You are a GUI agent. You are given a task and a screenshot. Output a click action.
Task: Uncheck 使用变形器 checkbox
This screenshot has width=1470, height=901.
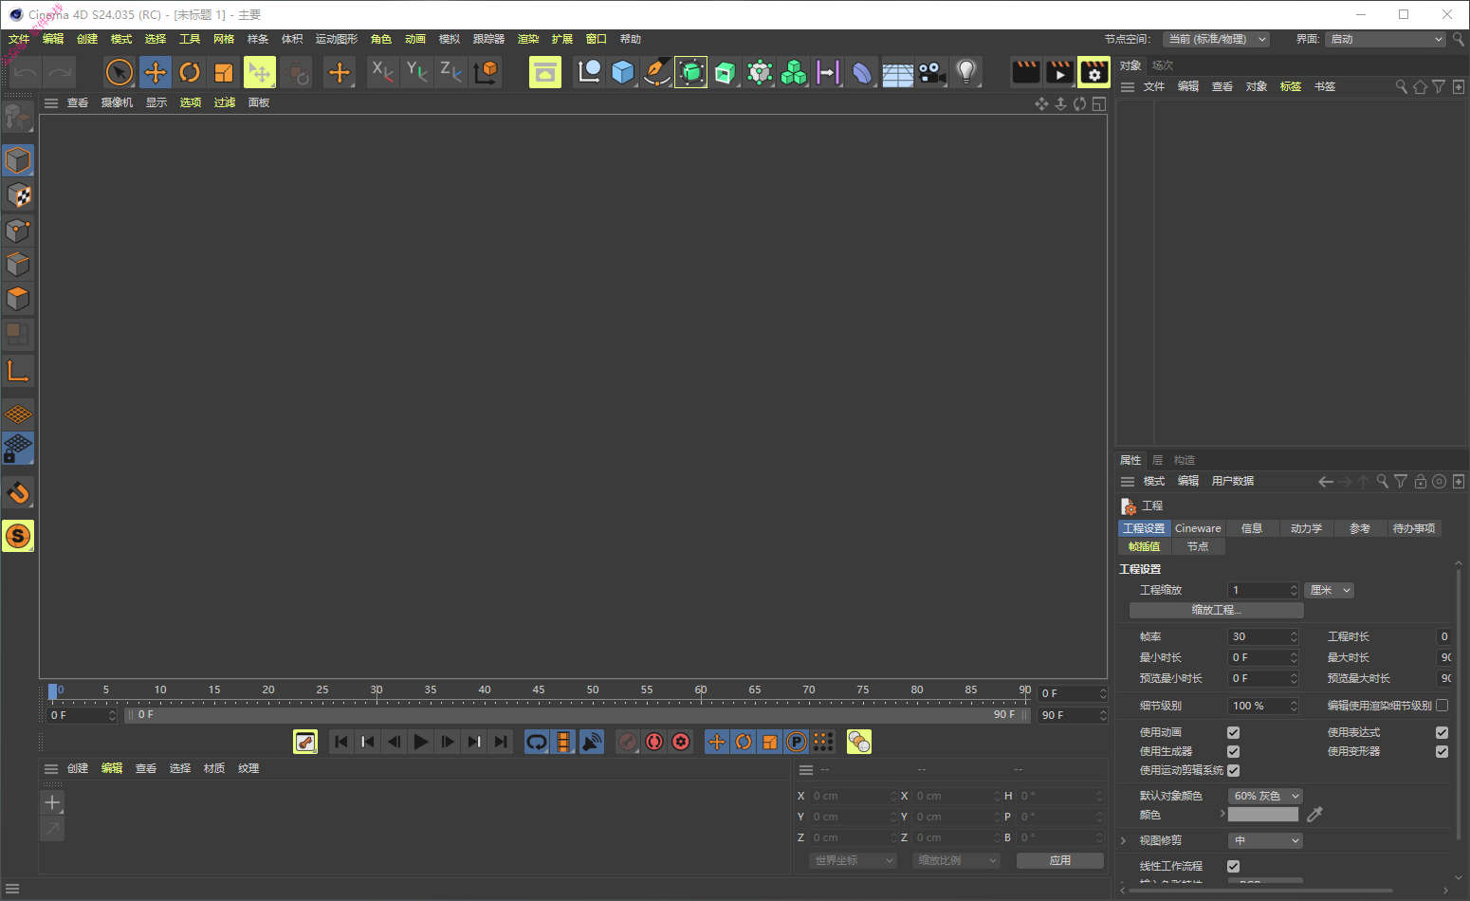pos(1442,751)
